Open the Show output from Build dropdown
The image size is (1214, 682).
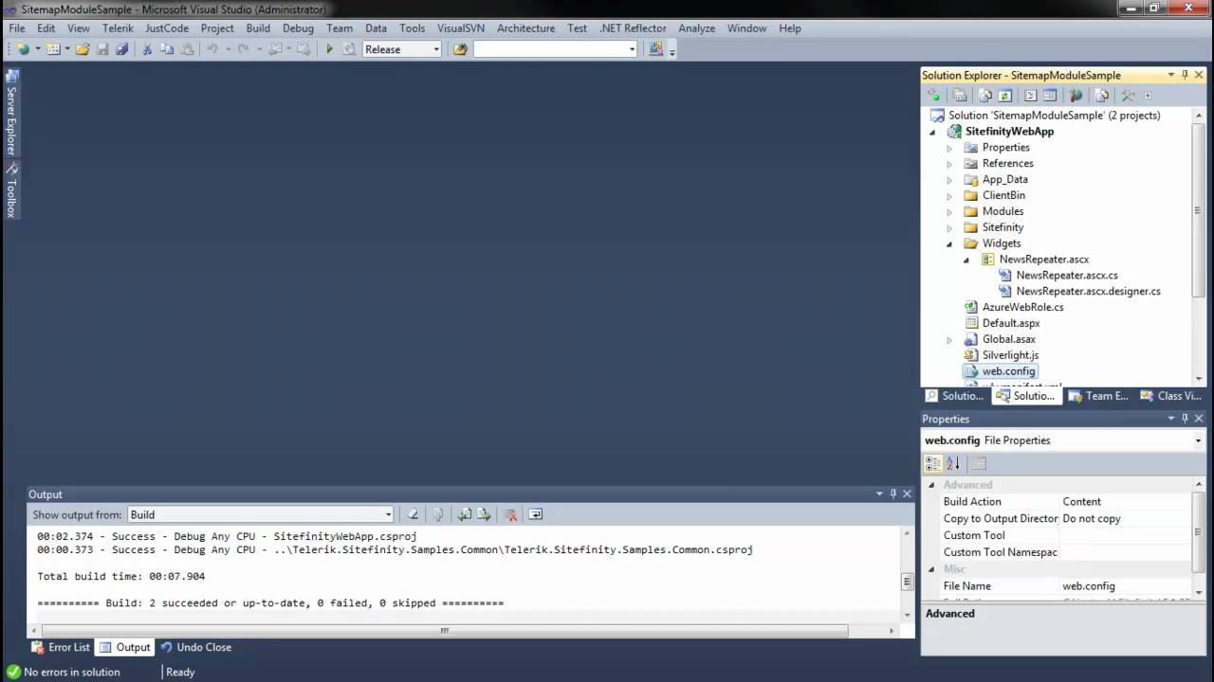(388, 514)
